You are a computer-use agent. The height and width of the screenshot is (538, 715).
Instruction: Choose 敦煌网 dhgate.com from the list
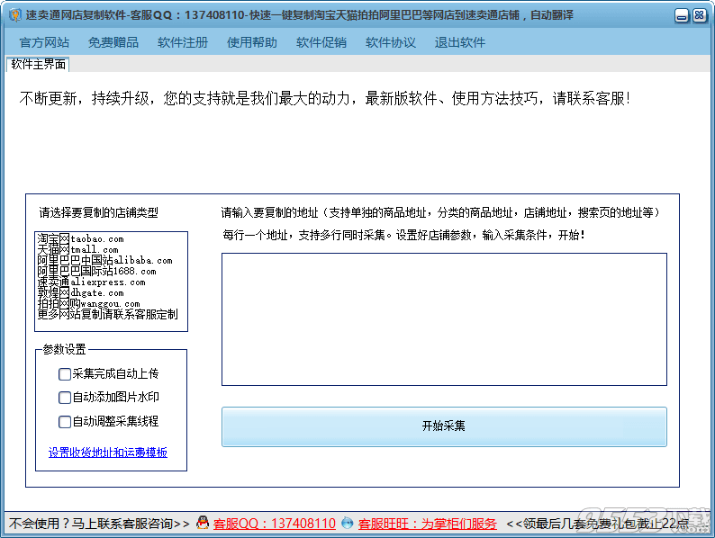pyautogui.click(x=80, y=292)
